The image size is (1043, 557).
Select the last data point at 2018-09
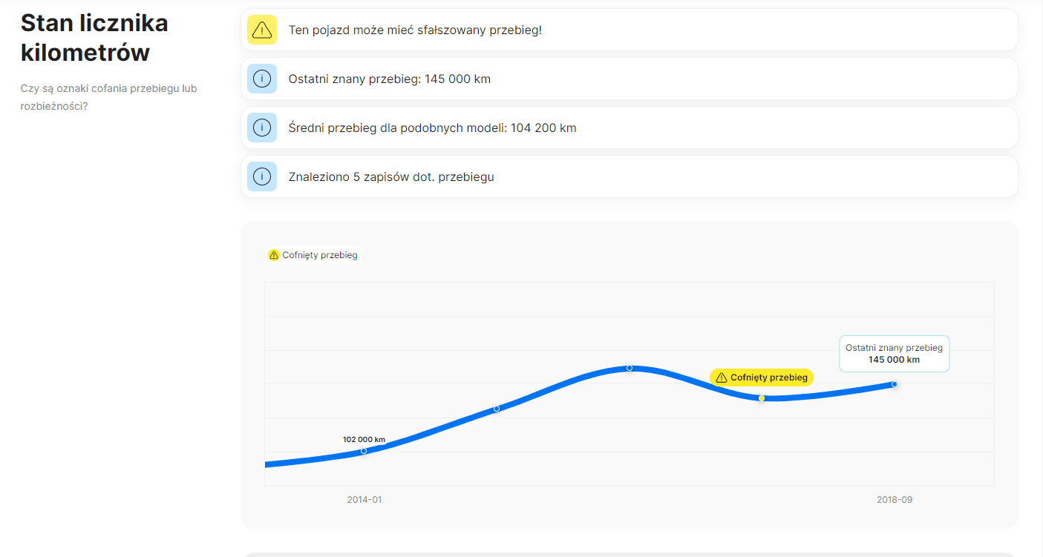click(895, 384)
